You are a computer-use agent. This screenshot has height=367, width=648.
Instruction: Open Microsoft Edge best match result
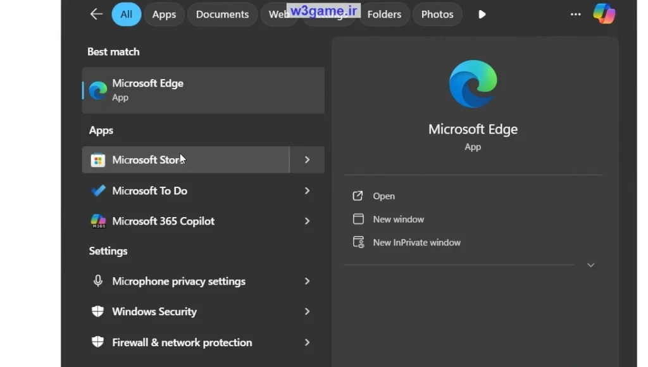[x=203, y=90]
